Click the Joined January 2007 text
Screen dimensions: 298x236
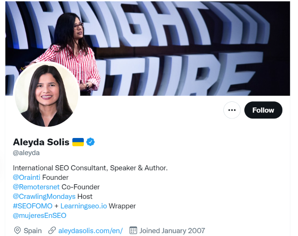[x=172, y=231]
